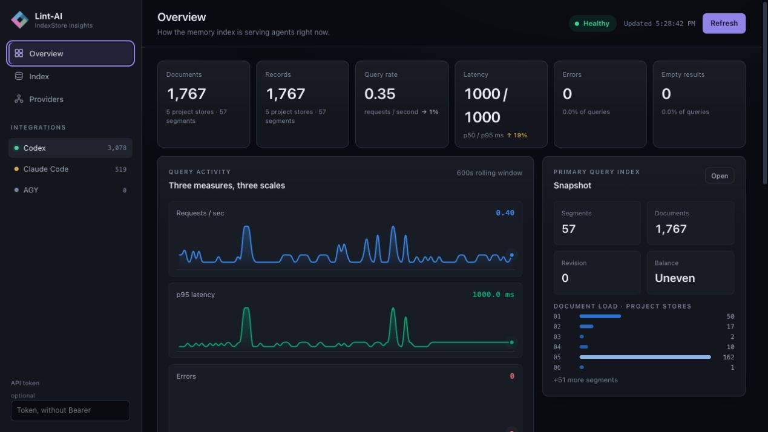The height and width of the screenshot is (432, 768).
Task: Click the green dot beside Codex
Action: (x=16, y=148)
